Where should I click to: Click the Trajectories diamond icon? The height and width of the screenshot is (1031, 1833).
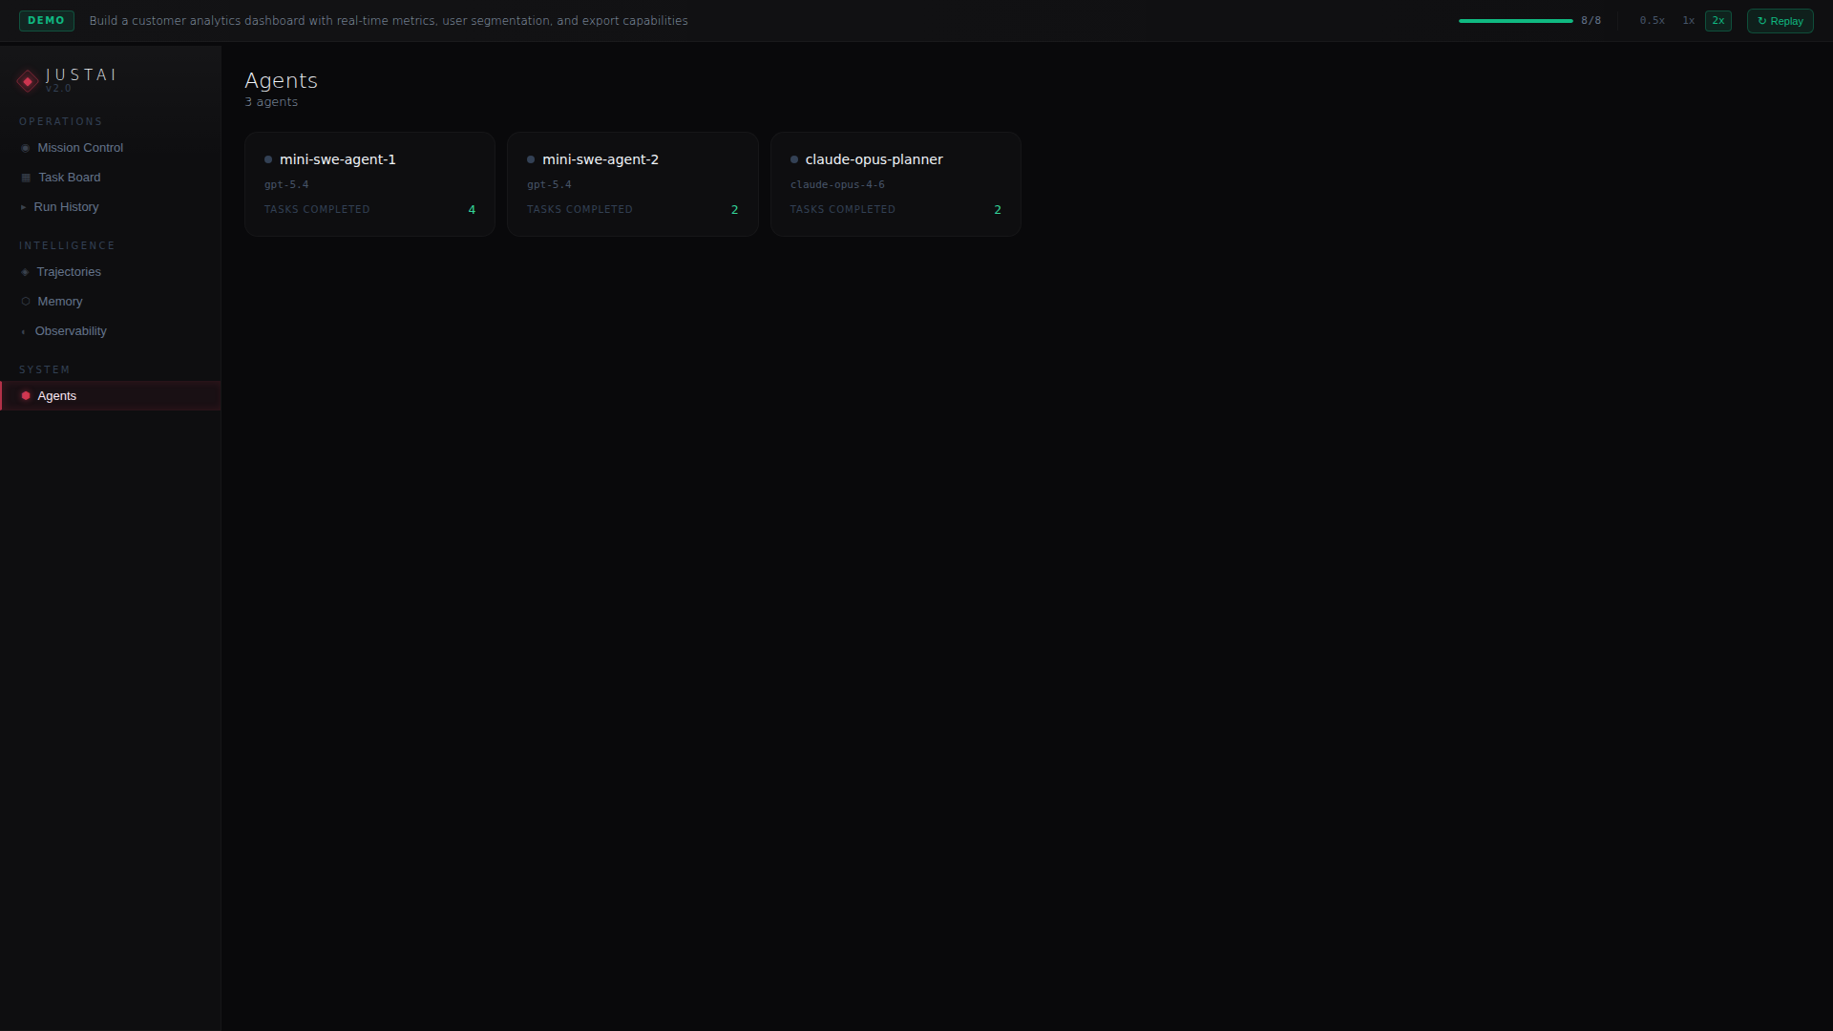coord(26,272)
